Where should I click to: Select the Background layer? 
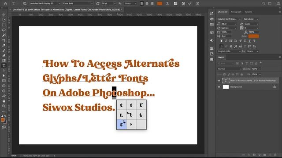point(248,87)
